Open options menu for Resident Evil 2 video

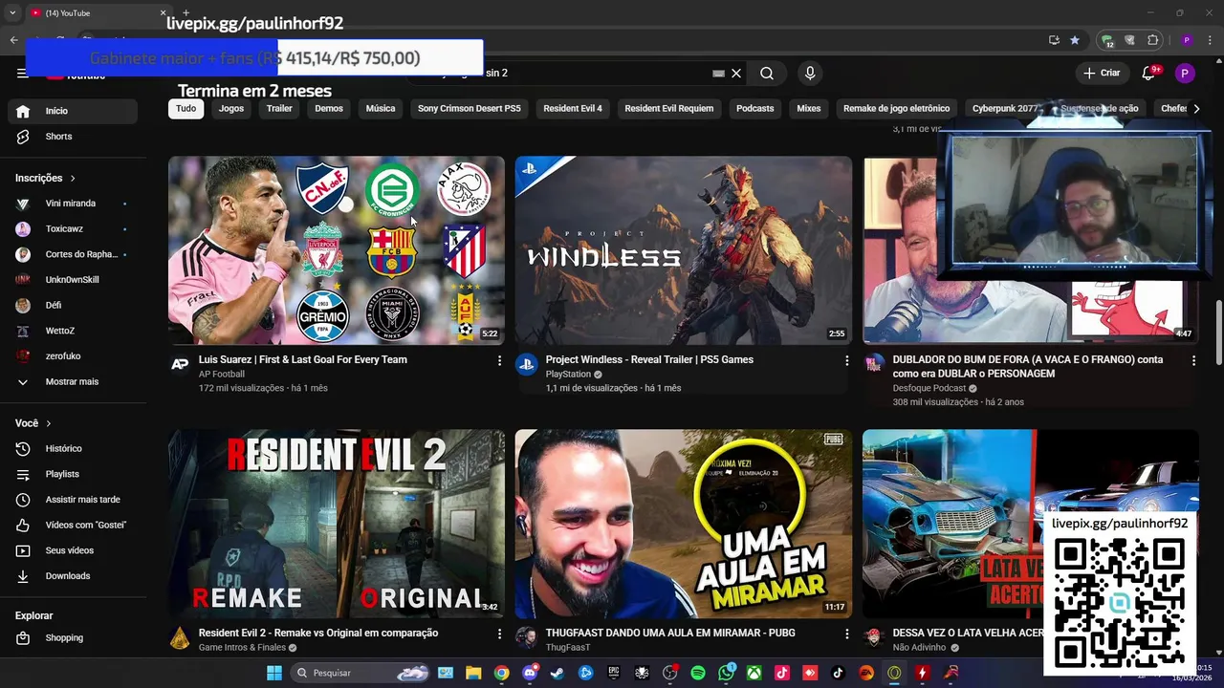(499, 634)
